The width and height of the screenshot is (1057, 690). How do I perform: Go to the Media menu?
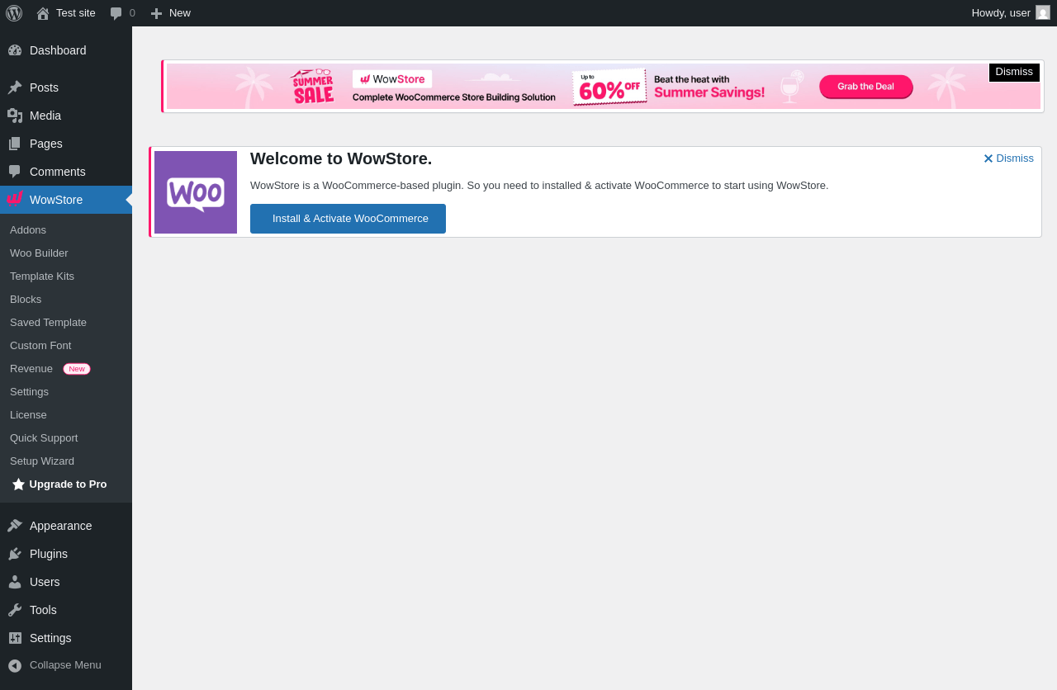point(66,116)
